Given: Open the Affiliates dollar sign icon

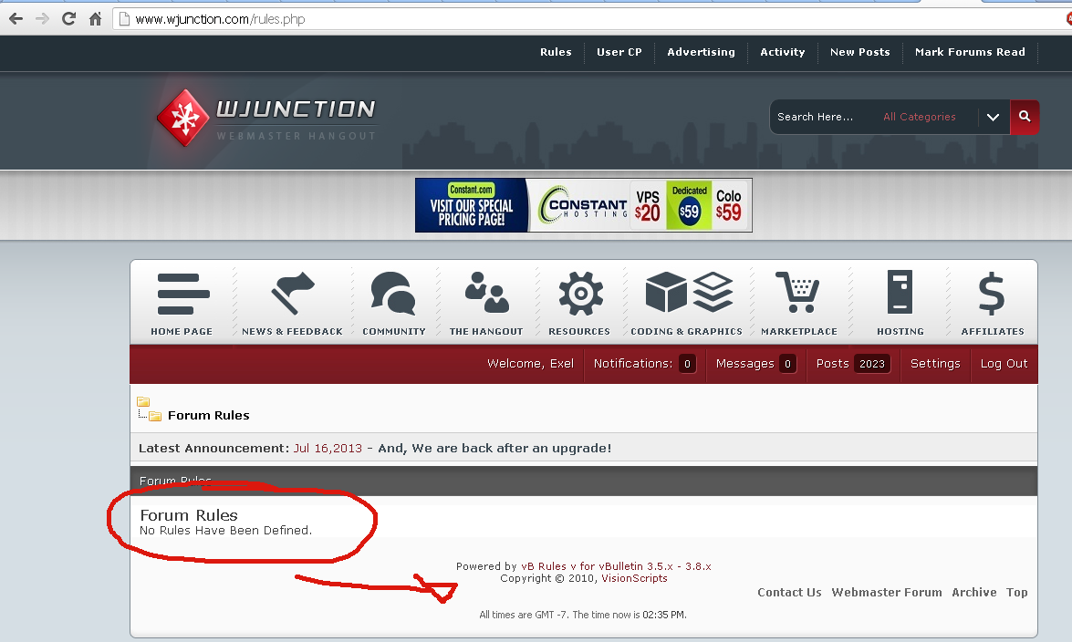Looking at the screenshot, I should 992,294.
